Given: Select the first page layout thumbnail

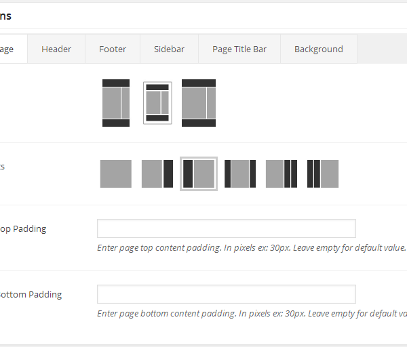Looking at the screenshot, I should tap(115, 103).
